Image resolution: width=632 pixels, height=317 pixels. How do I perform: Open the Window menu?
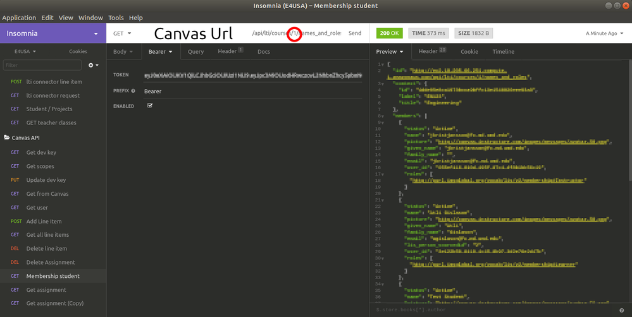[90, 18]
